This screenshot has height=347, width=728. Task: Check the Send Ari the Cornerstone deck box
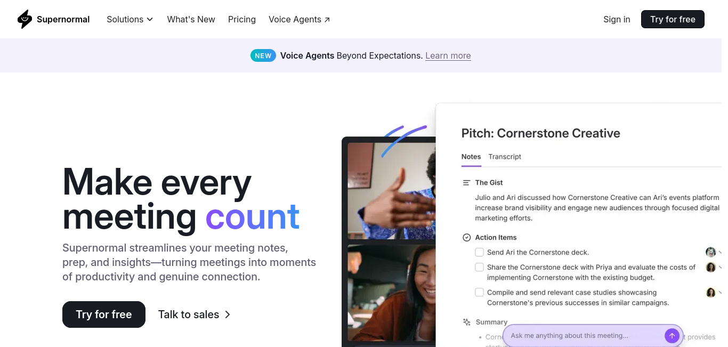click(479, 252)
